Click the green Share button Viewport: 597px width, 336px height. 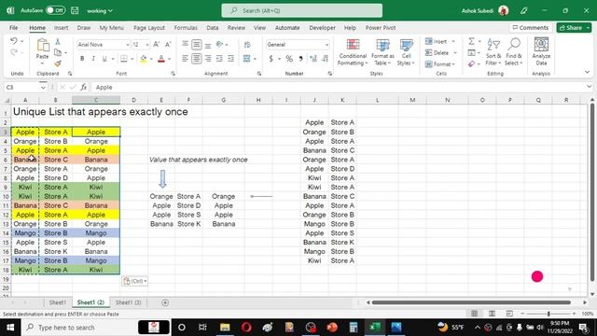point(574,28)
